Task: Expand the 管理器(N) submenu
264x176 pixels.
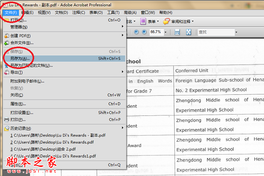Action: click(x=64, y=27)
